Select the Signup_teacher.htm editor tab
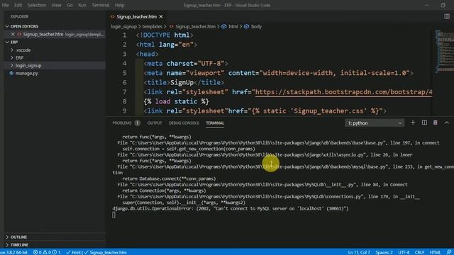 coord(136,17)
